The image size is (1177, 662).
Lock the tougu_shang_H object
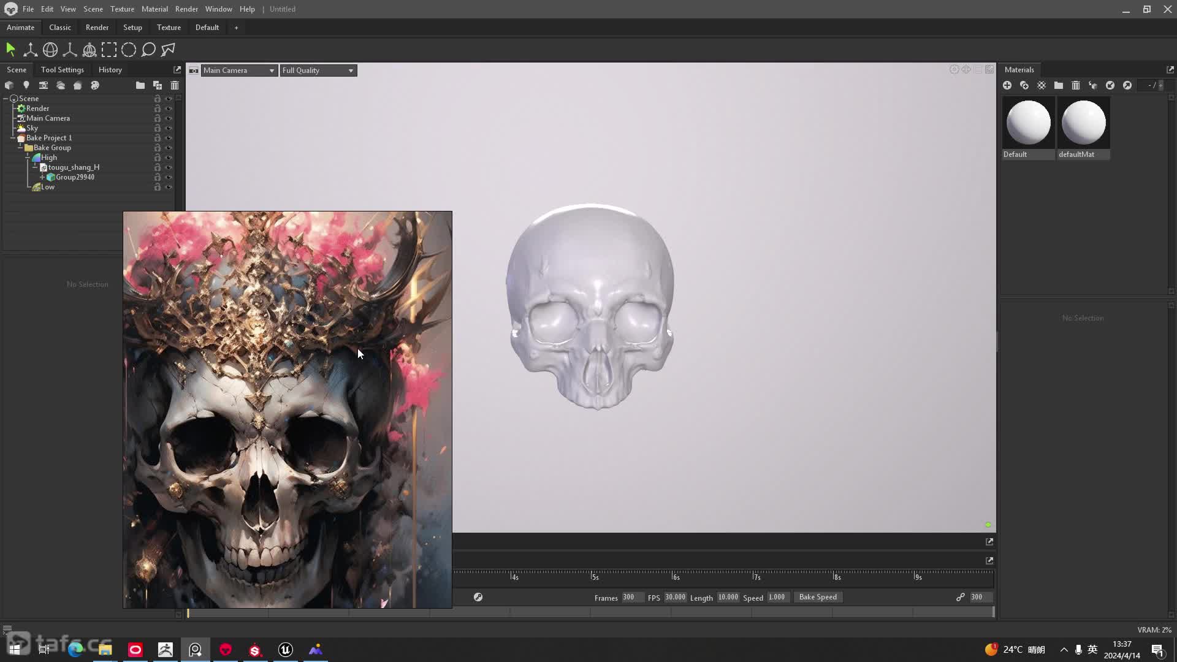pos(158,167)
